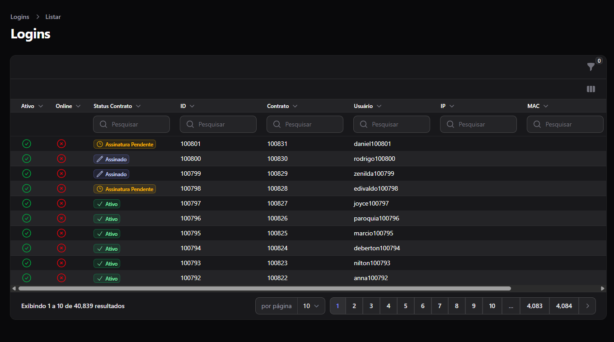Image resolution: width=614 pixels, height=342 pixels.
Task: Click the red Online X for anna100792
Action: pyautogui.click(x=61, y=278)
